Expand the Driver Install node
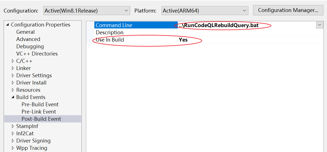The height and width of the screenshot is (152, 327). (13, 83)
